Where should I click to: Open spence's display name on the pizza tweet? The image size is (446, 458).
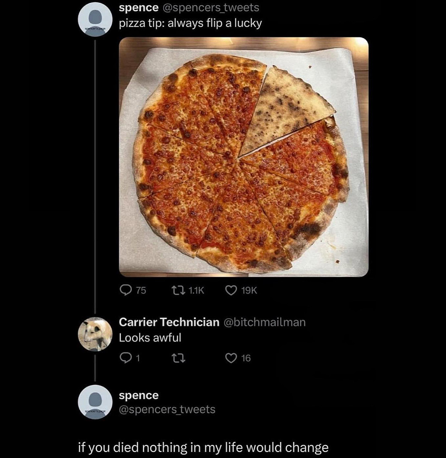pos(139,8)
